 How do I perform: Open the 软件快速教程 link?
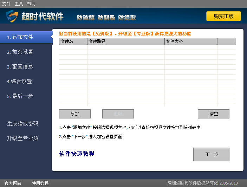[x=77, y=154]
